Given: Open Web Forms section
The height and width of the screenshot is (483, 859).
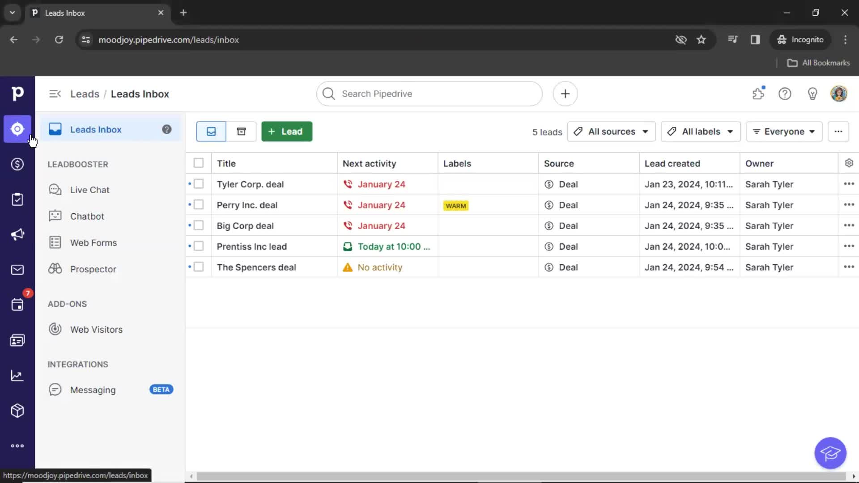Looking at the screenshot, I should (93, 242).
